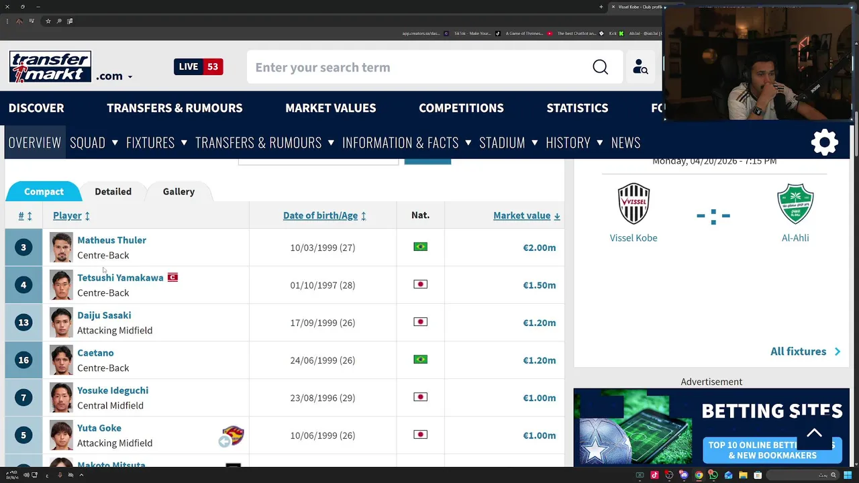Click squad number 13 badge

tap(23, 323)
